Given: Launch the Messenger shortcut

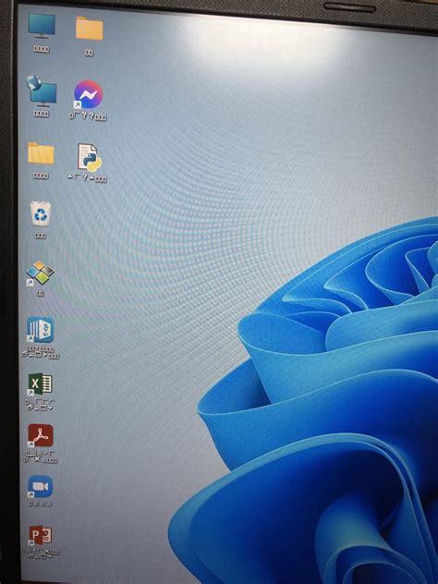Looking at the screenshot, I should click(x=88, y=94).
